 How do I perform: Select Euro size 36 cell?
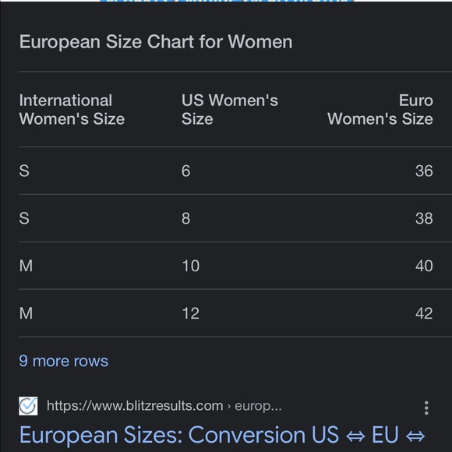click(424, 171)
